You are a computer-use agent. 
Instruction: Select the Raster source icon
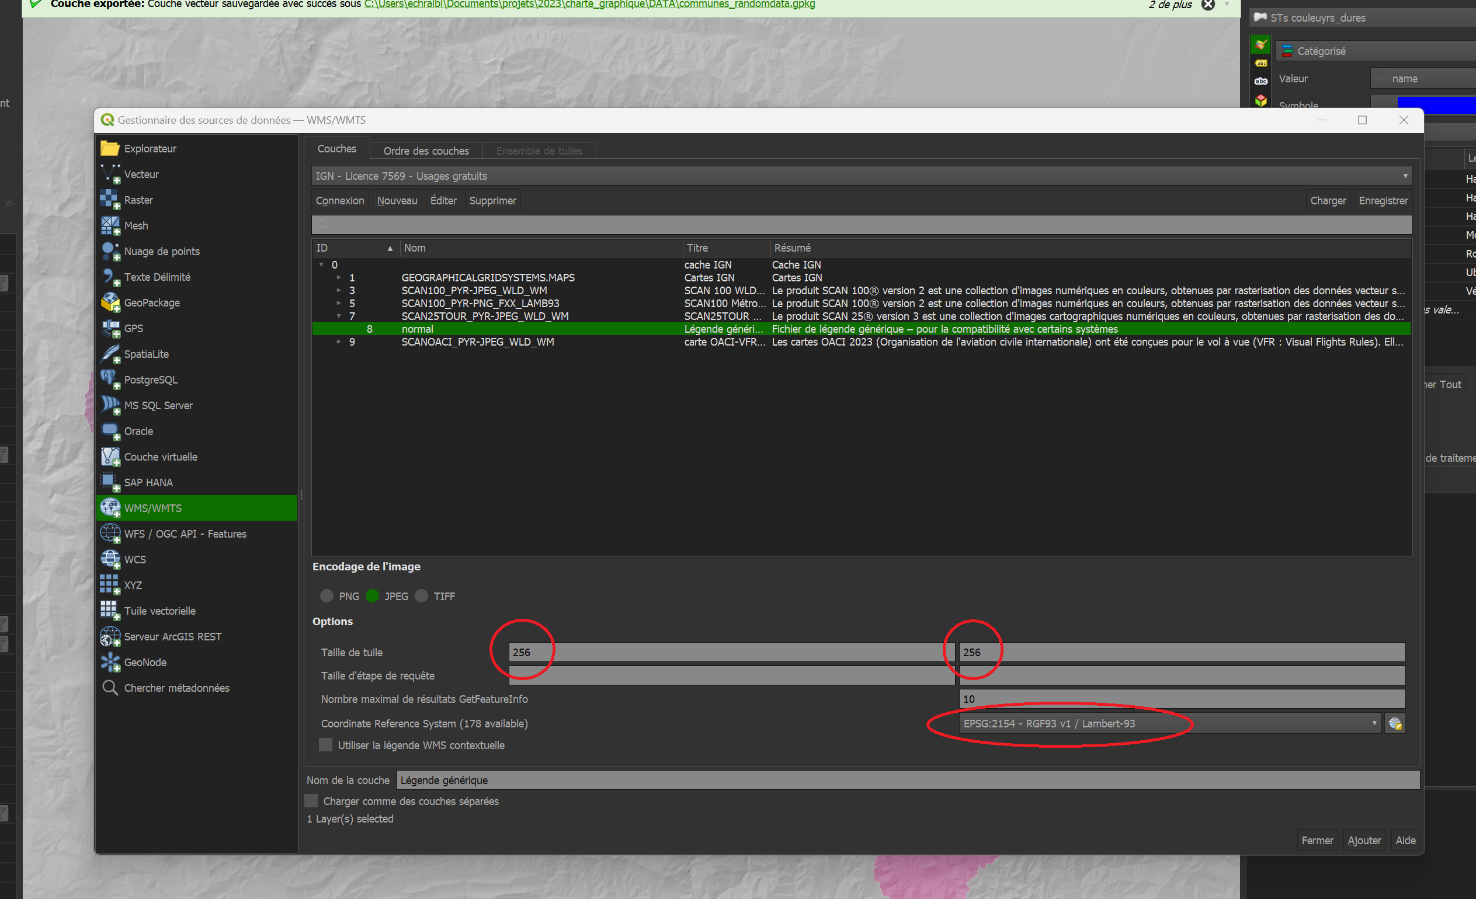pyautogui.click(x=110, y=200)
